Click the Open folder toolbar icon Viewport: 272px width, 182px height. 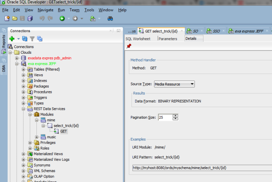[15, 18]
